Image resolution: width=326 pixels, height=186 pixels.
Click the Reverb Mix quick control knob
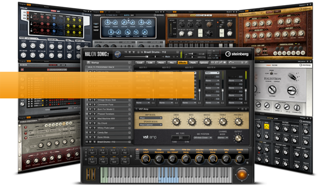(x=239, y=159)
